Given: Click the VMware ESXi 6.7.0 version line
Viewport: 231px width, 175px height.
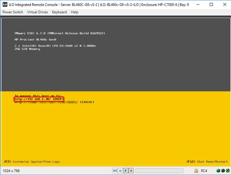Looking at the screenshot, I should [x=60, y=33].
